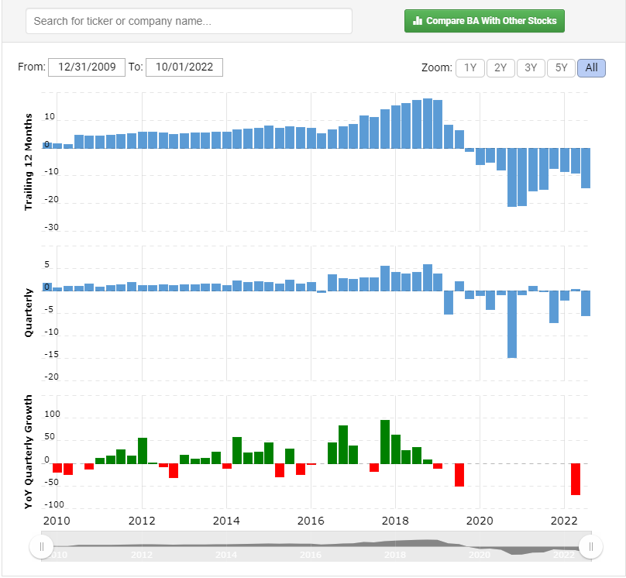The width and height of the screenshot is (626, 578).
Task: Click the bar chart icon in Compare button
Action: pos(417,21)
